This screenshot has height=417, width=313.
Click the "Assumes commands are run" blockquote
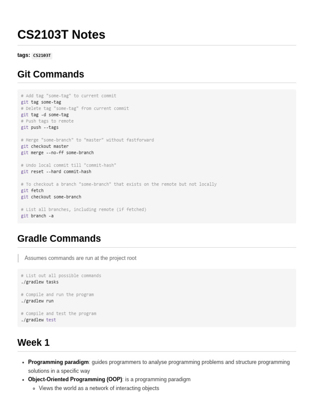[80, 258]
